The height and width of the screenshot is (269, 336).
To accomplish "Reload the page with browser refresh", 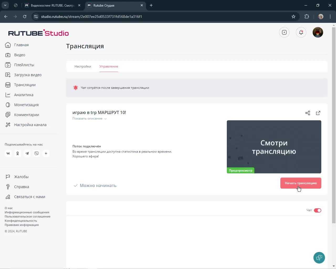I will tap(25, 17).
